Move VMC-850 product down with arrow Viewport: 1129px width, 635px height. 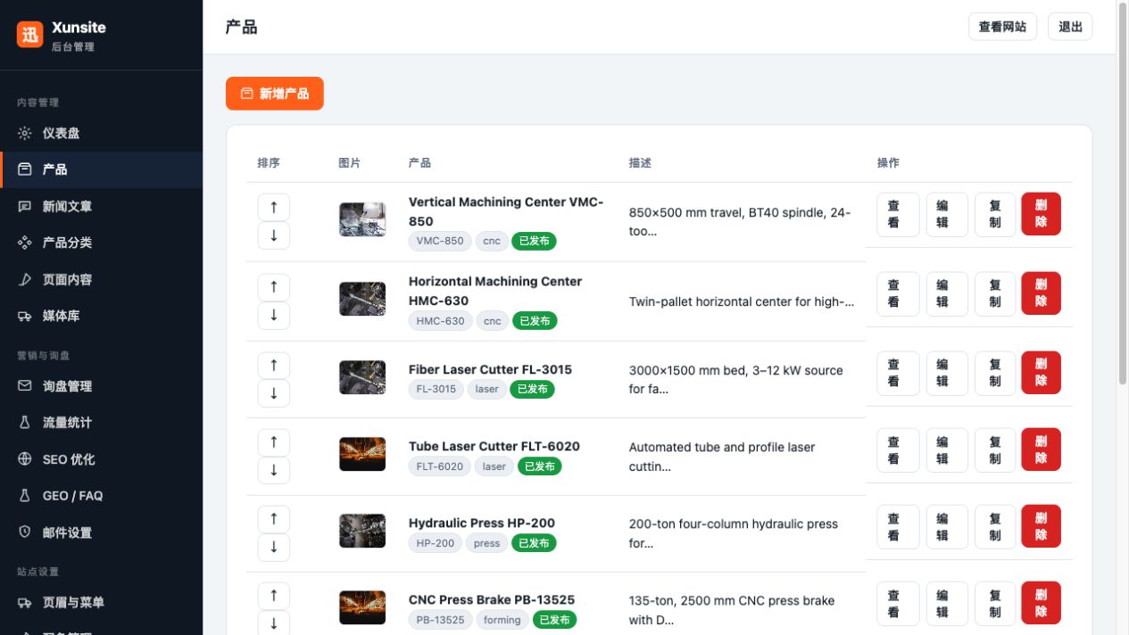point(274,235)
